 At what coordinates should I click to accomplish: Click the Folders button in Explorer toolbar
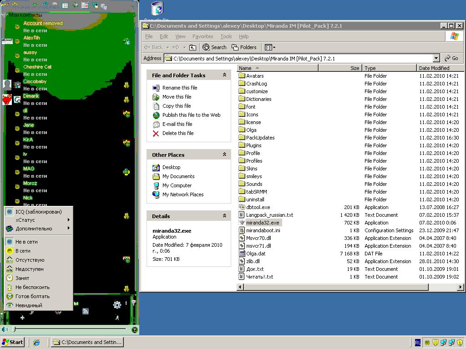pyautogui.click(x=244, y=47)
